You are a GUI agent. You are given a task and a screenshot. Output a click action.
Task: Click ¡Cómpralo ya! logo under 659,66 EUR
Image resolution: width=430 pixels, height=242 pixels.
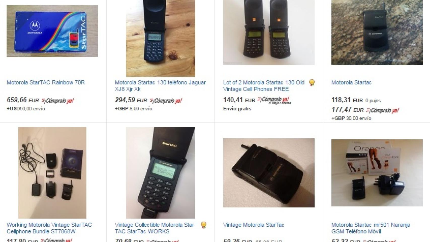click(x=57, y=101)
